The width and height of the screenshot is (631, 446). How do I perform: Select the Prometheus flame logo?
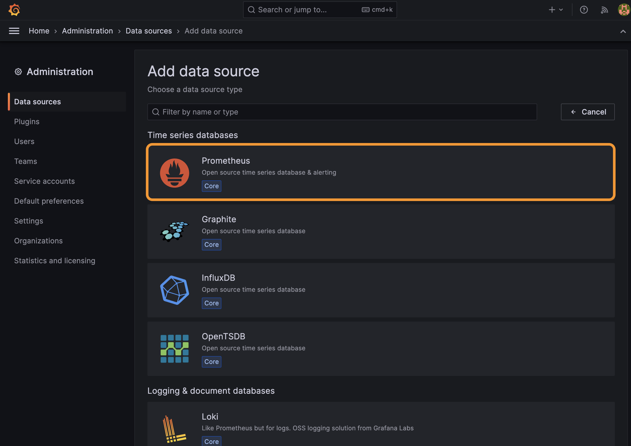coord(175,173)
